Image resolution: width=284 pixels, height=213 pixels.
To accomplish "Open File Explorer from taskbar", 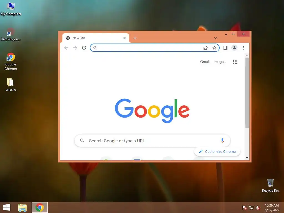I will pyautogui.click(x=22, y=207).
